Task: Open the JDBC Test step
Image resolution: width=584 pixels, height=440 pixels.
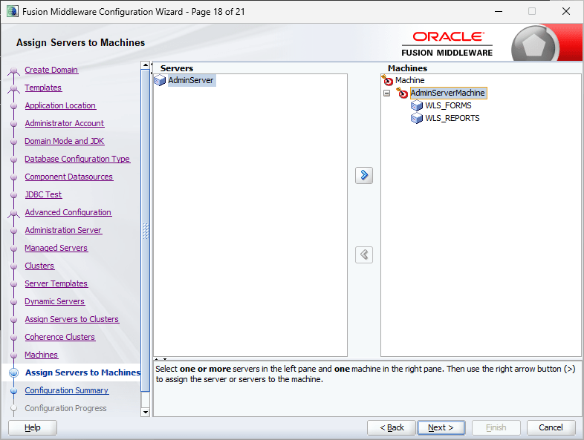Action: pos(43,194)
